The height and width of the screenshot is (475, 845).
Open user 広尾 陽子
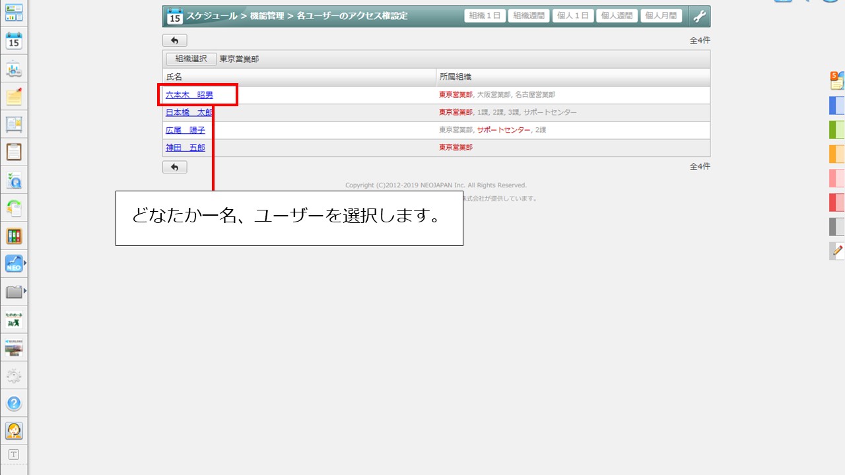(x=186, y=131)
